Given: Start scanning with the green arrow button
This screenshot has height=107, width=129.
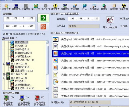Looking at the screenshot, I should click(x=43, y=18).
